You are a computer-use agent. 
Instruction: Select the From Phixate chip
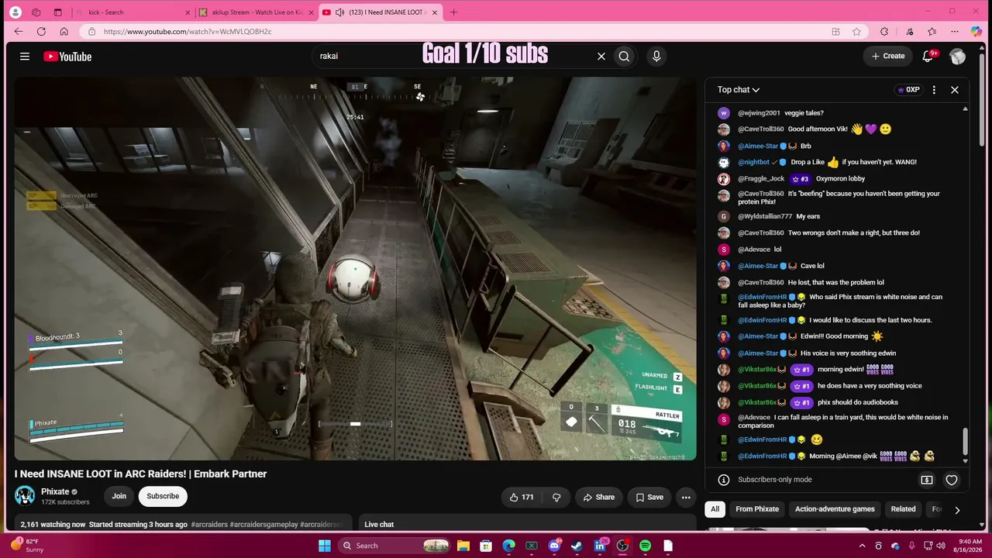(x=757, y=509)
